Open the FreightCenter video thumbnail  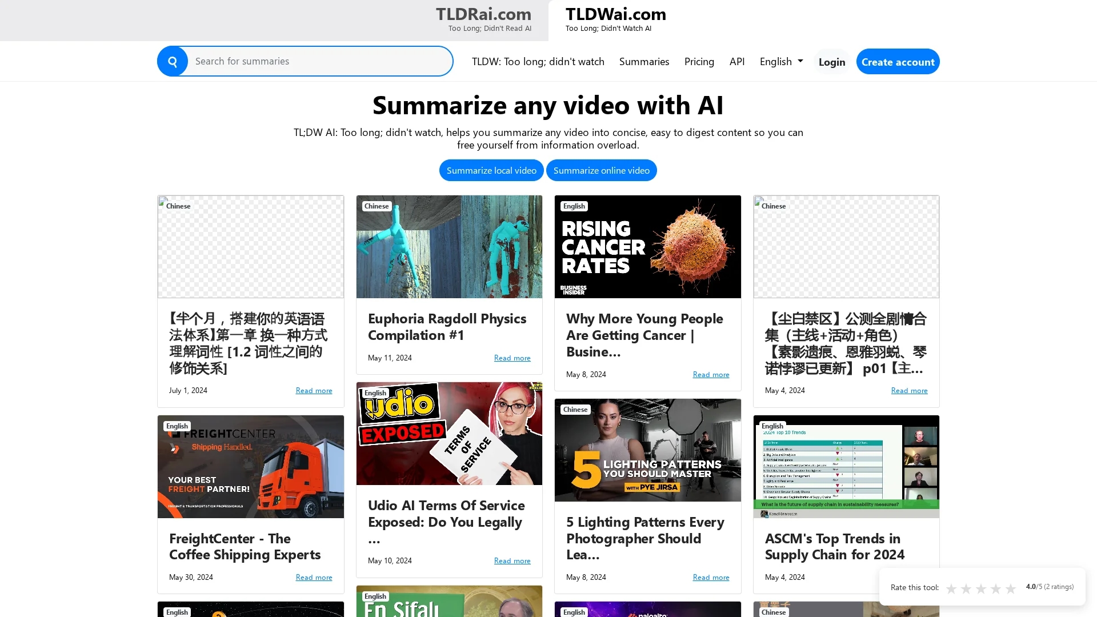[251, 467]
